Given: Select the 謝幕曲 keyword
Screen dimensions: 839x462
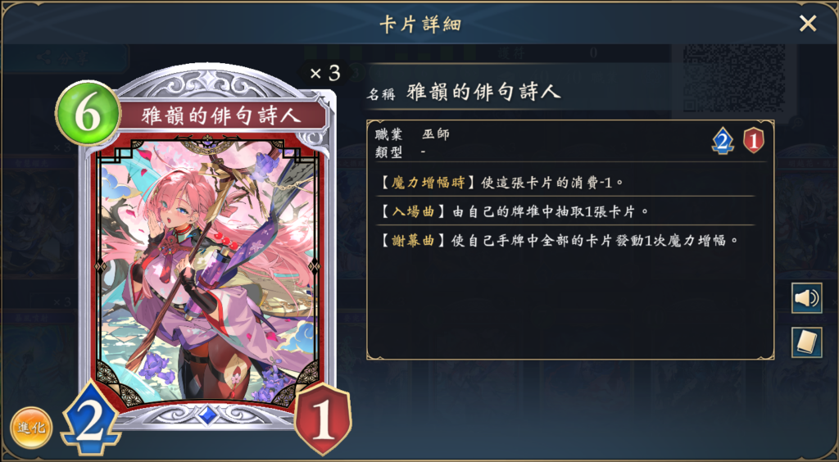Looking at the screenshot, I should point(413,241).
